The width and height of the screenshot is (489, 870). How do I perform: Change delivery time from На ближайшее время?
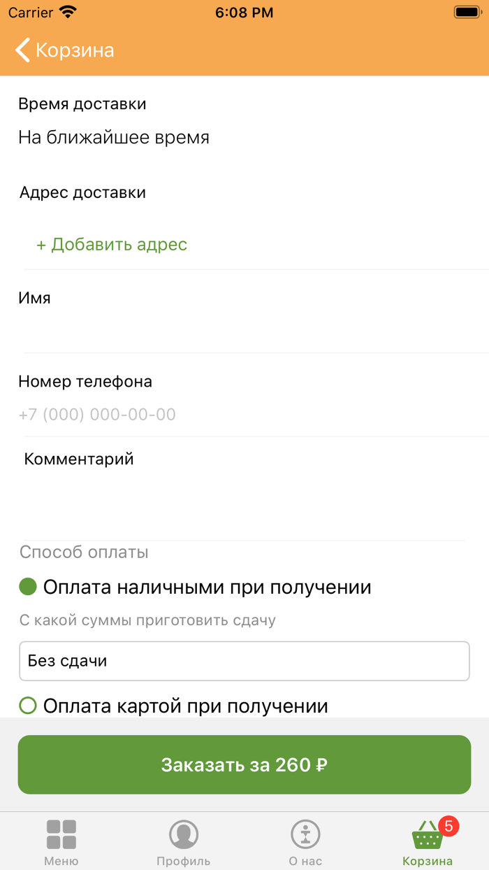point(114,137)
